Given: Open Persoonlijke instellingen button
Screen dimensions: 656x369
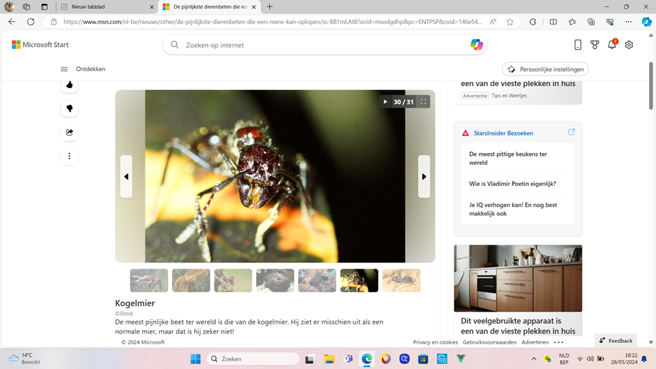Looking at the screenshot, I should coord(545,69).
